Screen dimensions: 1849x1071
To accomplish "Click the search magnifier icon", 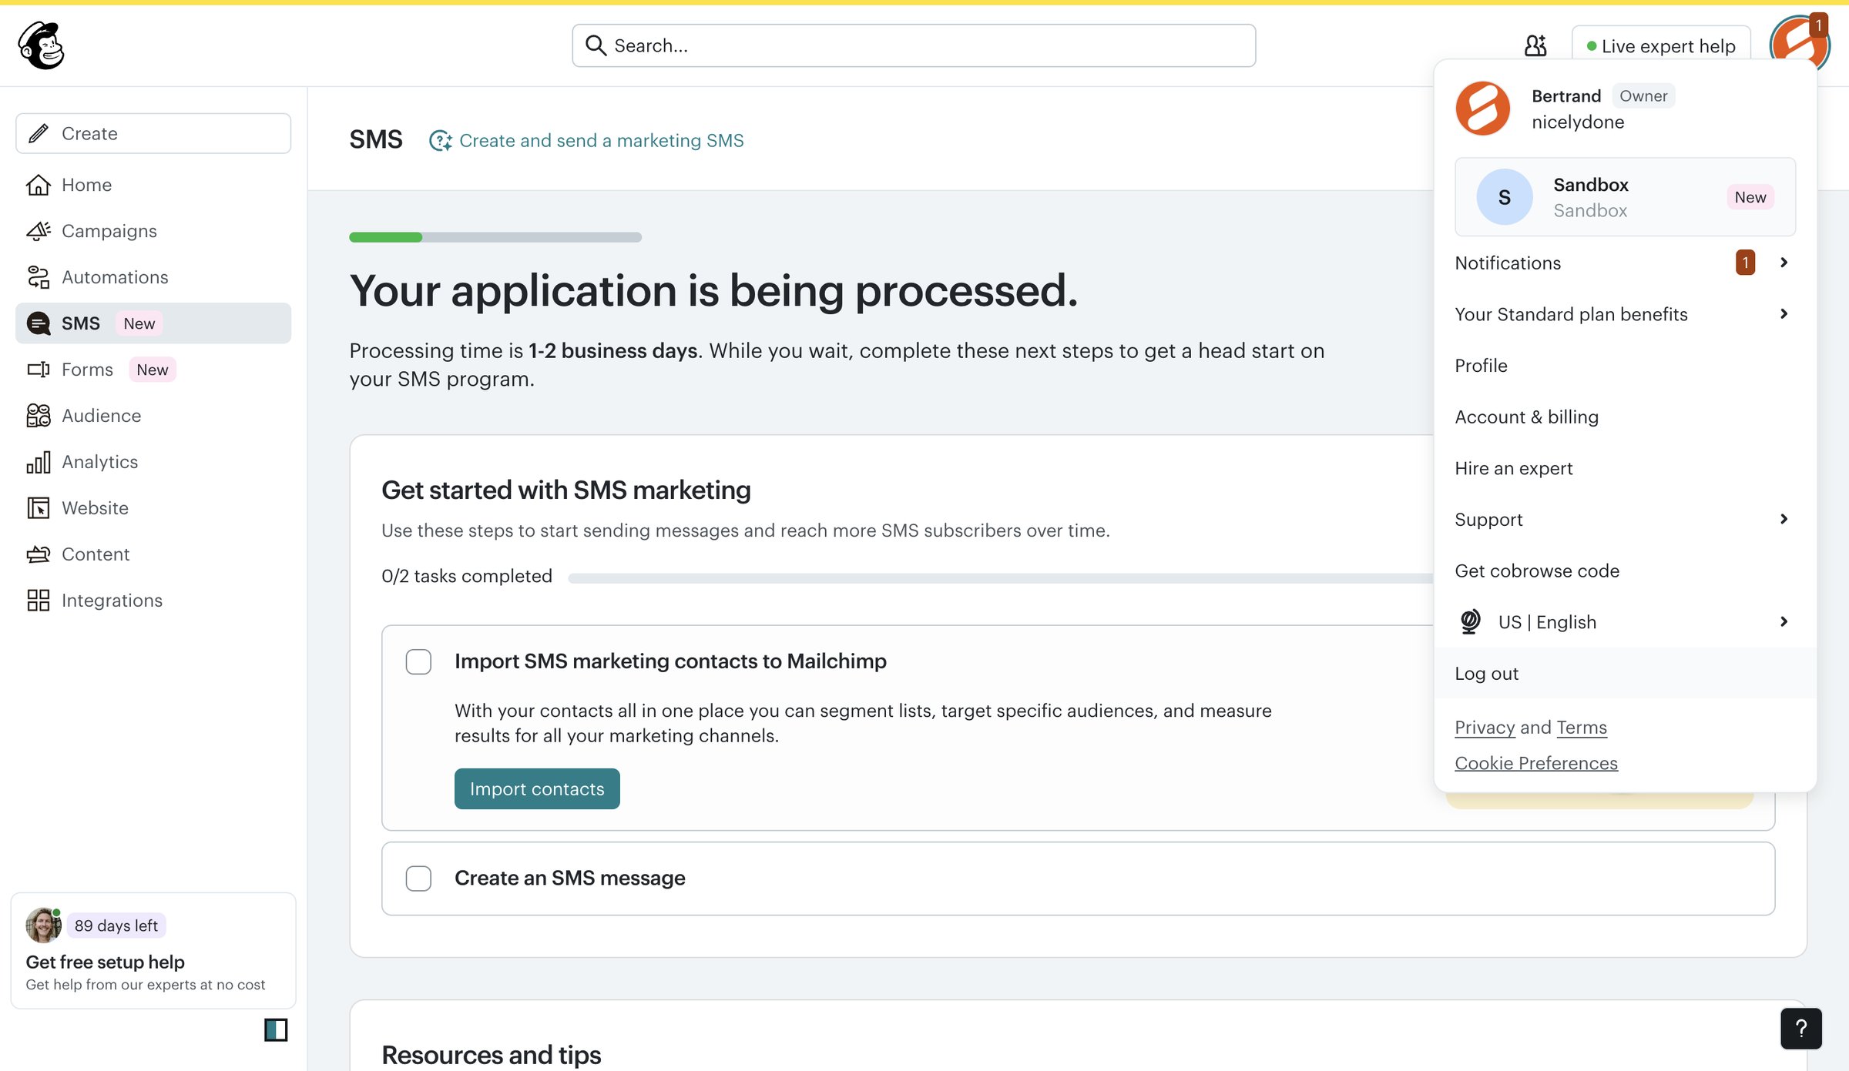I will pyautogui.click(x=596, y=45).
